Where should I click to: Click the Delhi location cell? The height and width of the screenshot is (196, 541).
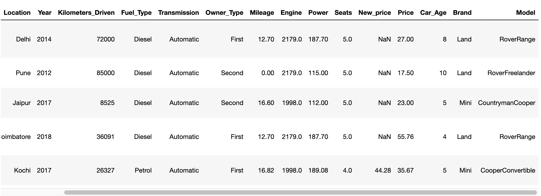[x=23, y=39]
